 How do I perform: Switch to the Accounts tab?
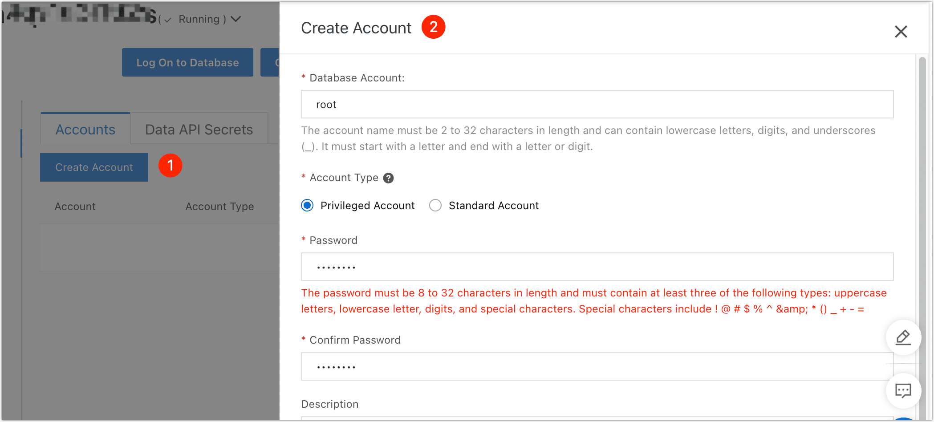point(85,129)
